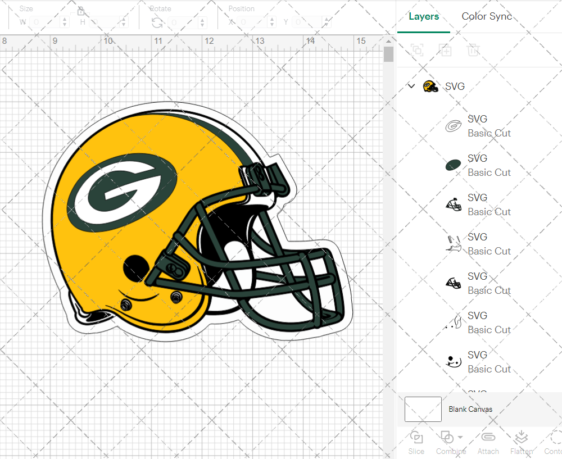Click the Duplicate layer icon

pyautogui.click(x=445, y=50)
